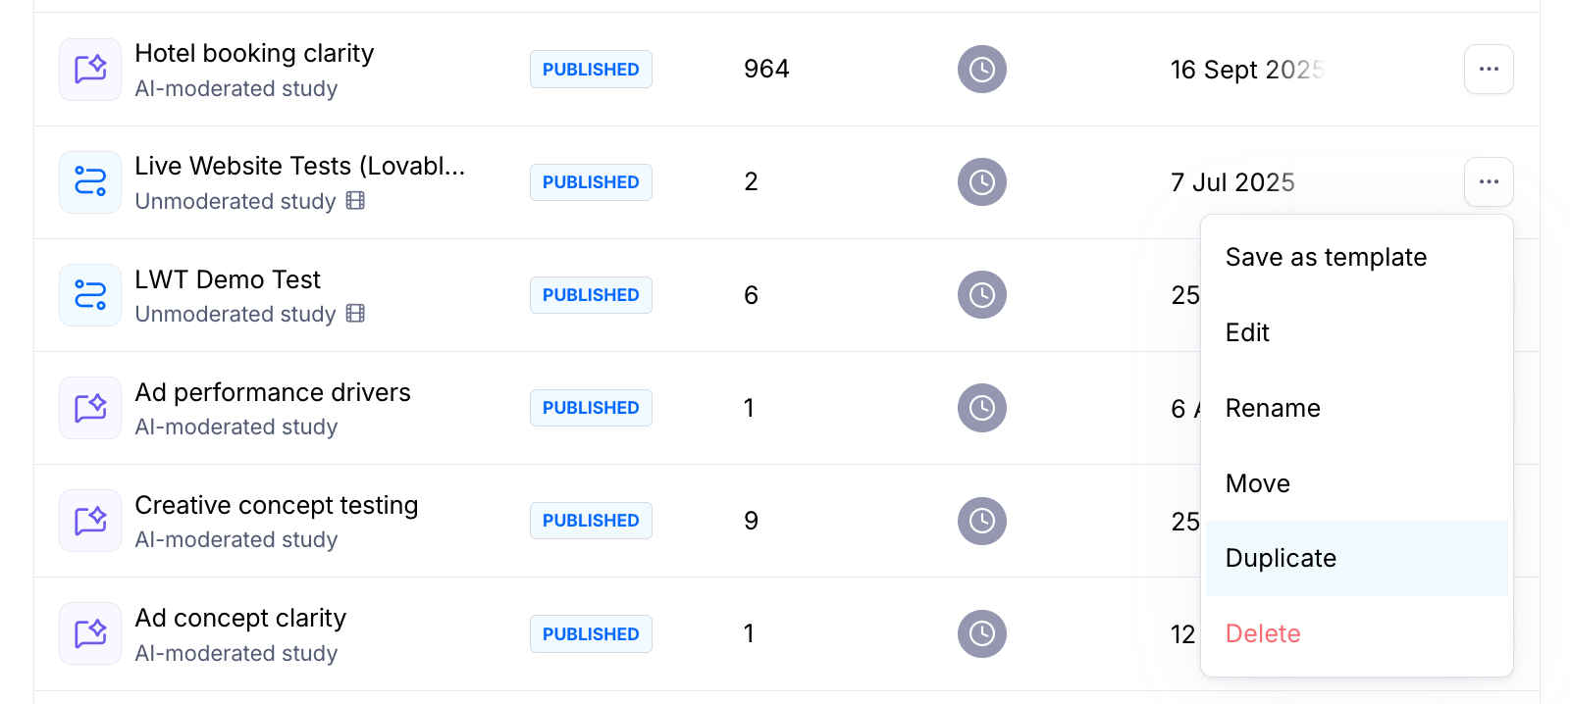Image resolution: width=1570 pixels, height=704 pixels.
Task: Click the Ad performance drivers study icon
Action: click(90, 408)
